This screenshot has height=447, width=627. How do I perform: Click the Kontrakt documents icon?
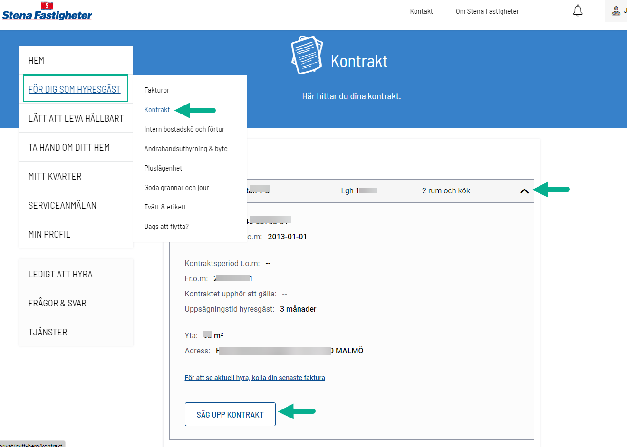307,55
